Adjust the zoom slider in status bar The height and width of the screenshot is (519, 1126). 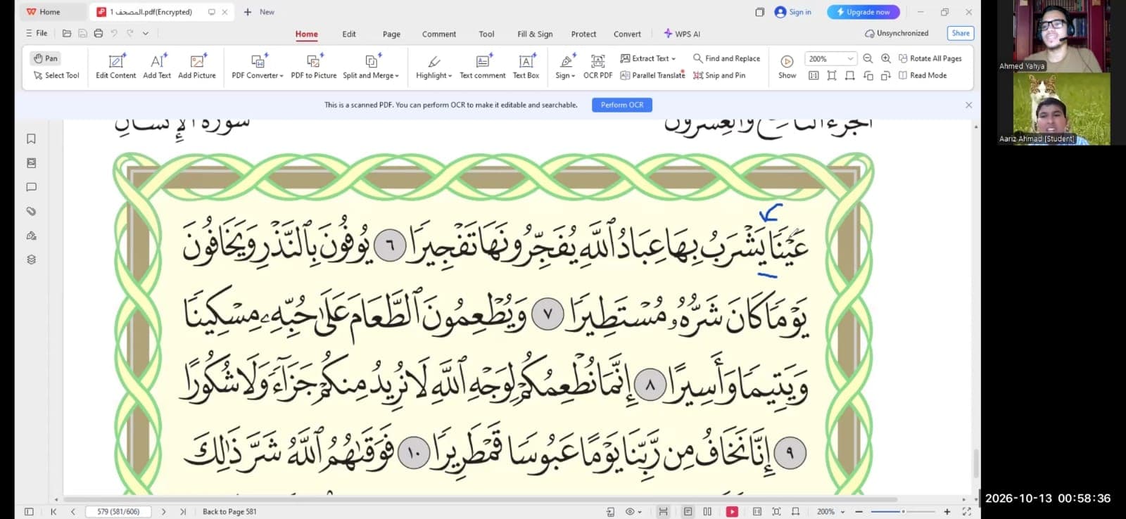(904, 511)
